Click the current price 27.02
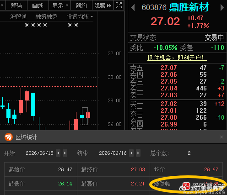Viewport: 227px width, 195px height. pyautogui.click(x=165, y=21)
